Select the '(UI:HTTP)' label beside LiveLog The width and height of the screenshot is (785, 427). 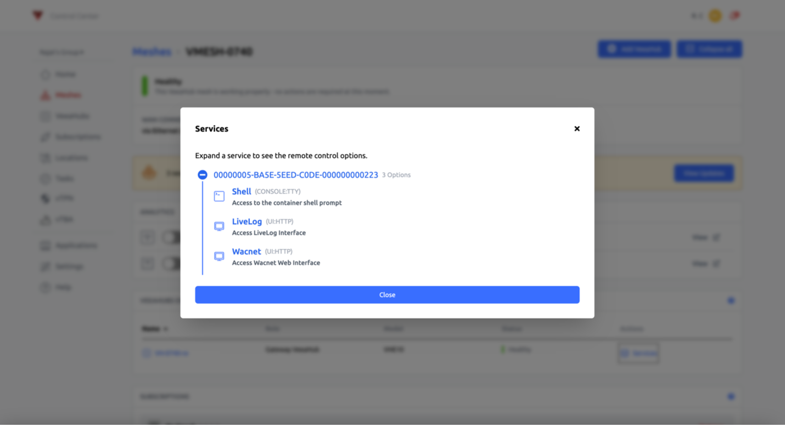click(280, 222)
